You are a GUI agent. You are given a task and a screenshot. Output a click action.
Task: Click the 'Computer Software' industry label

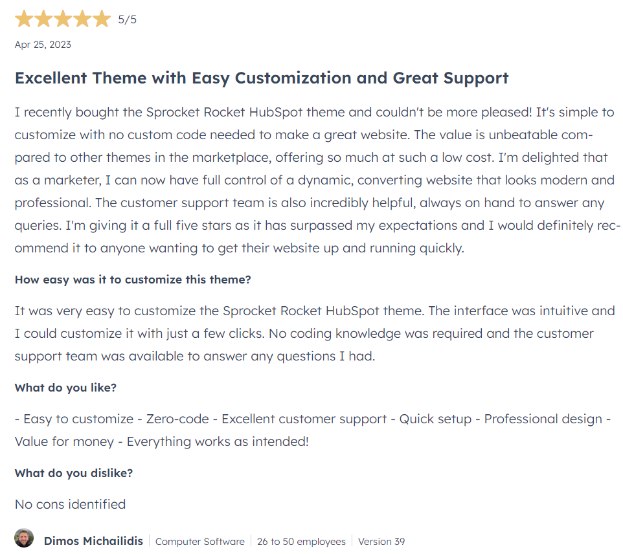pyautogui.click(x=200, y=542)
